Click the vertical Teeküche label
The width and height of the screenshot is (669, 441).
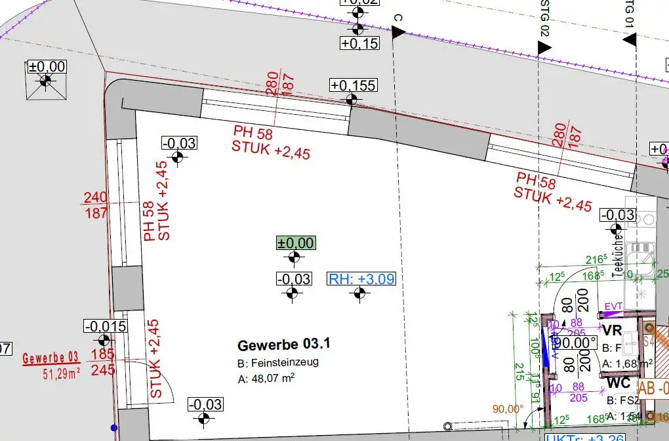pyautogui.click(x=618, y=256)
